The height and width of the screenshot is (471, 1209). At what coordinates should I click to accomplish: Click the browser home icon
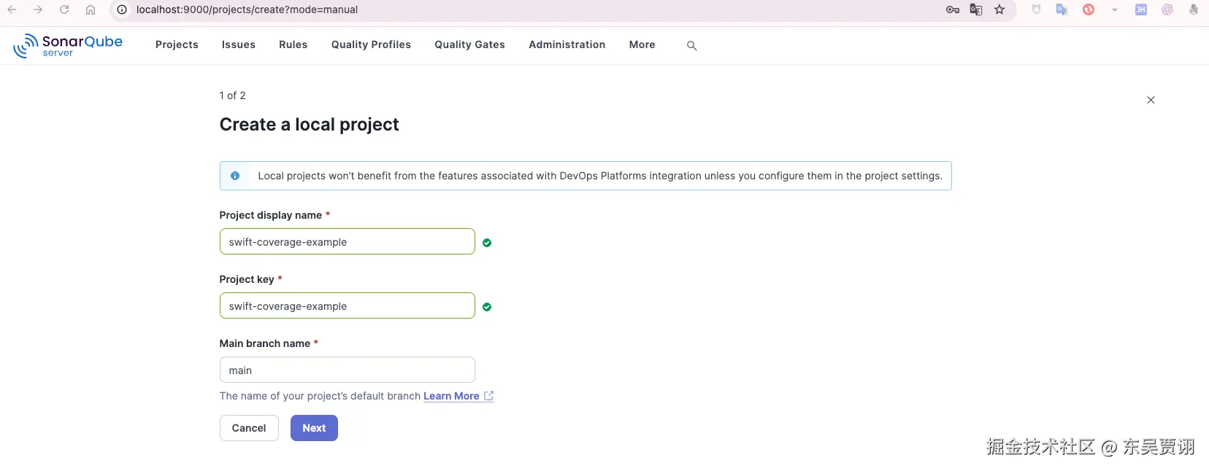tap(91, 9)
